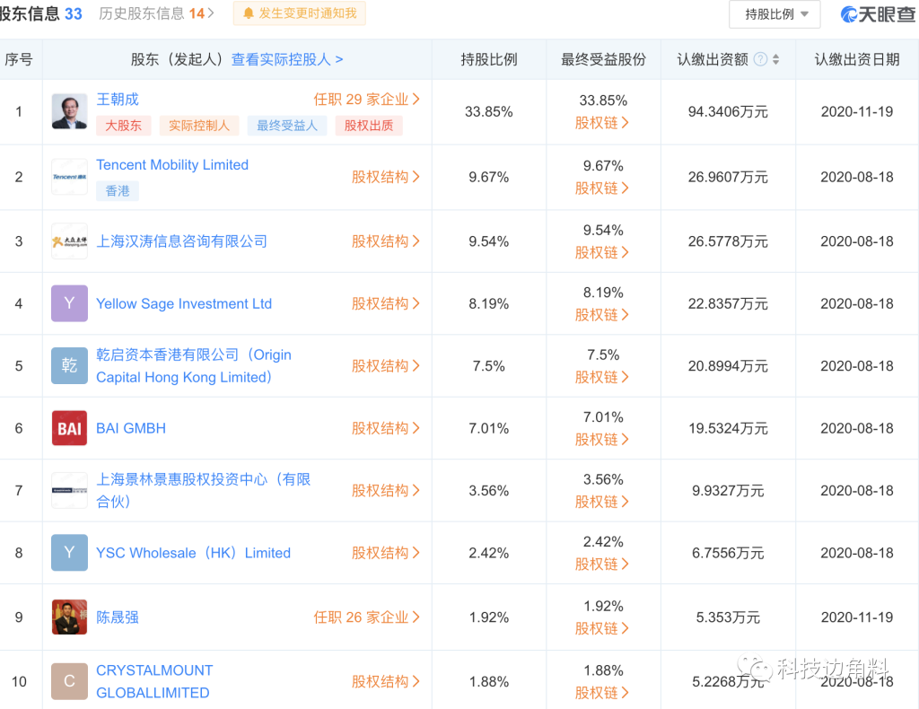Viewport: 919px width, 709px height.
Task: Open 股权结构 for Tencent Mobility Limited
Action: click(386, 177)
